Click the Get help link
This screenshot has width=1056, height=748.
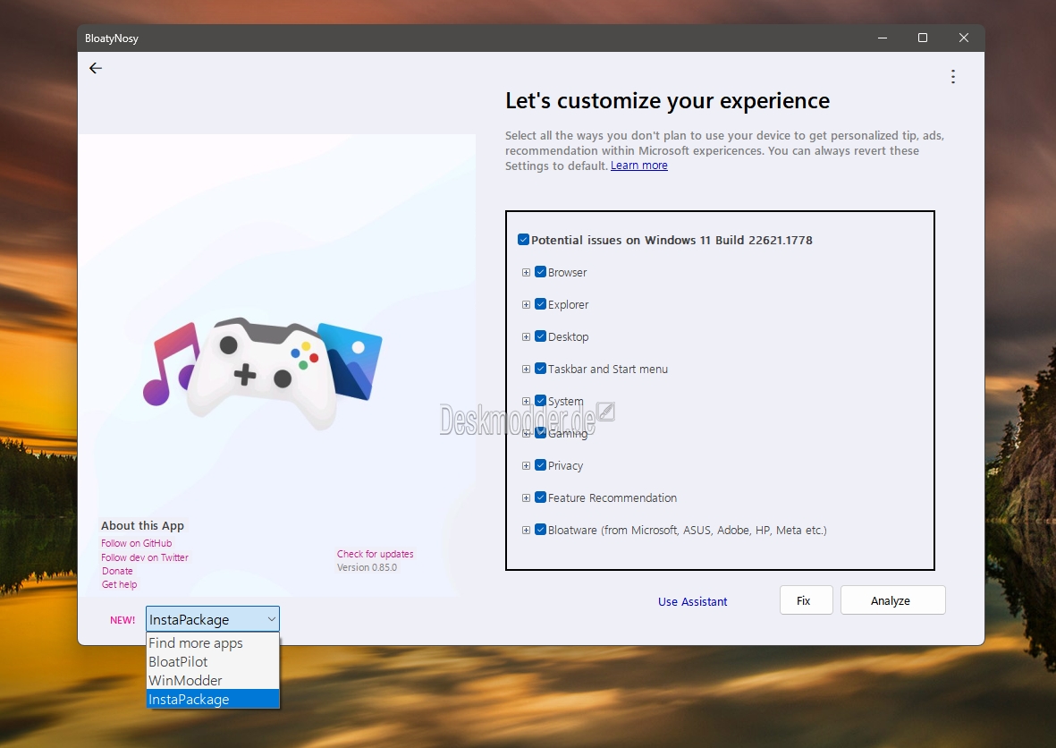[119, 584]
